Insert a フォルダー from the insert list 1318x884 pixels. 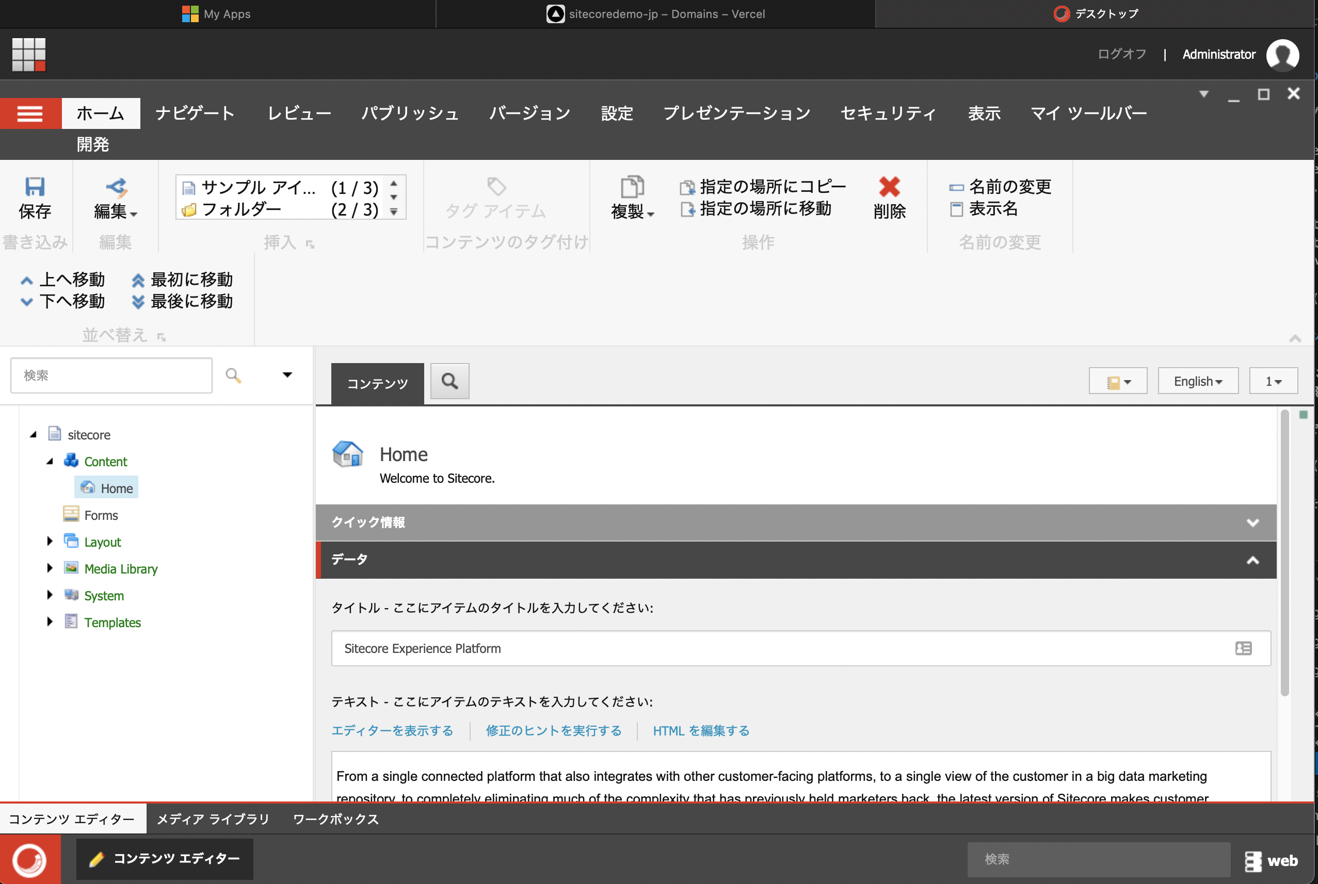(x=280, y=210)
